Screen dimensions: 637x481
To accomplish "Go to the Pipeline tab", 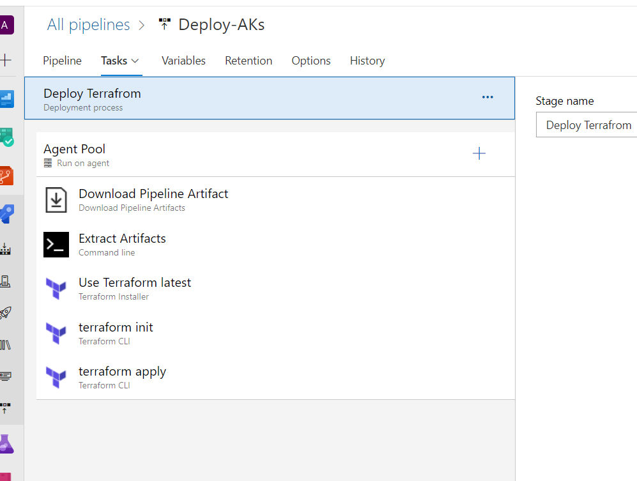I will pos(62,61).
